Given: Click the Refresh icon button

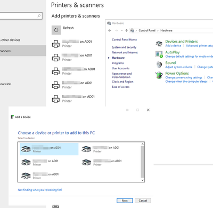Looking at the screenshot, I should (56, 30).
